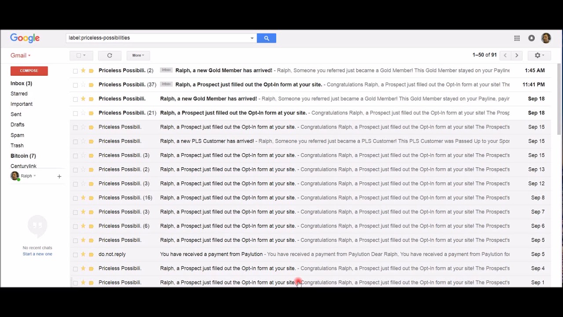
Task: Click Ralph's chat avatar in the sidebar
Action: [x=15, y=176]
